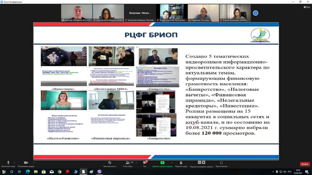Image resolution: width=312 pixels, height=175 pixels.
Task: Raise hand using Поднять руку
Action: pos(181,163)
